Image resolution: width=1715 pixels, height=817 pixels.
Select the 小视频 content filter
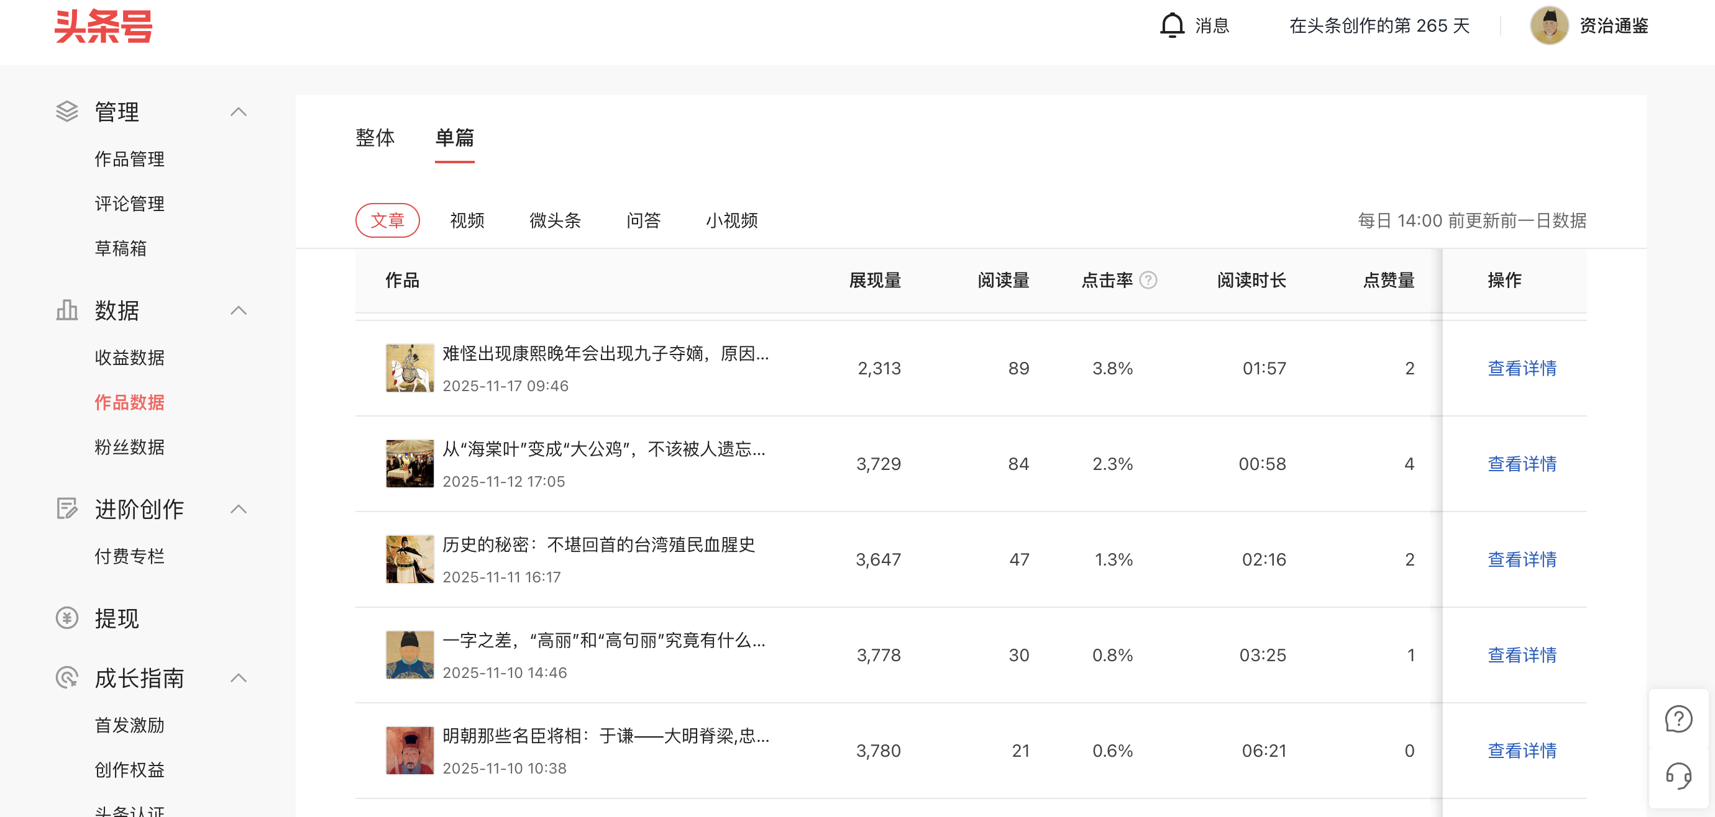pos(732,220)
